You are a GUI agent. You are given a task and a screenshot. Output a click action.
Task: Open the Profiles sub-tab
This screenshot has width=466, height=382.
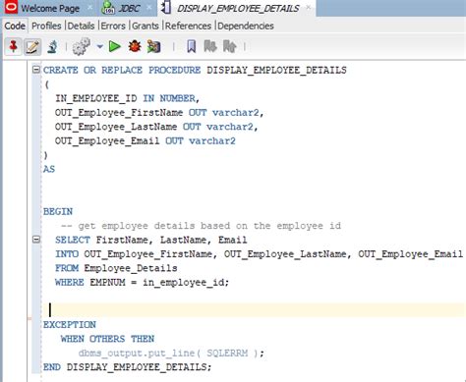(x=46, y=26)
